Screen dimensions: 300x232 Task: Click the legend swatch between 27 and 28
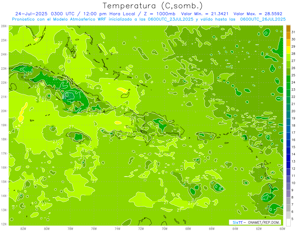(x=288, y=57)
